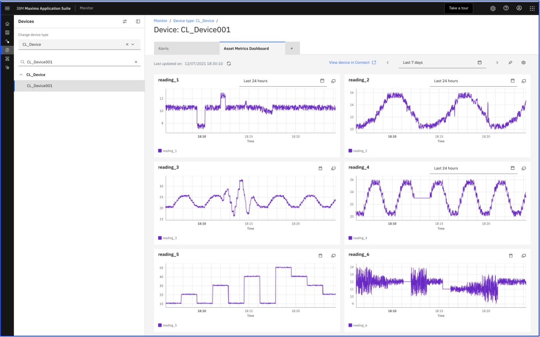Toggle the reading_1 legend series
This screenshot has height=337, width=540.
168,151
